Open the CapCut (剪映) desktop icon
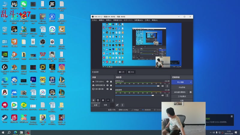The width and height of the screenshot is (240, 135). [x=52, y=5]
